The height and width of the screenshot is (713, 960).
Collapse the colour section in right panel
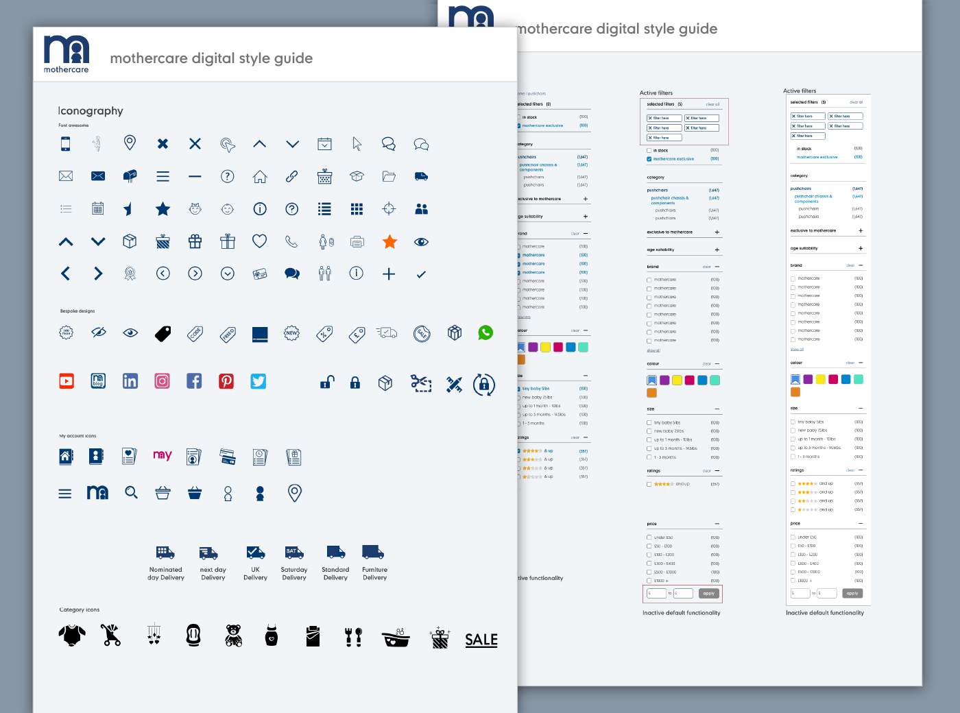861,363
